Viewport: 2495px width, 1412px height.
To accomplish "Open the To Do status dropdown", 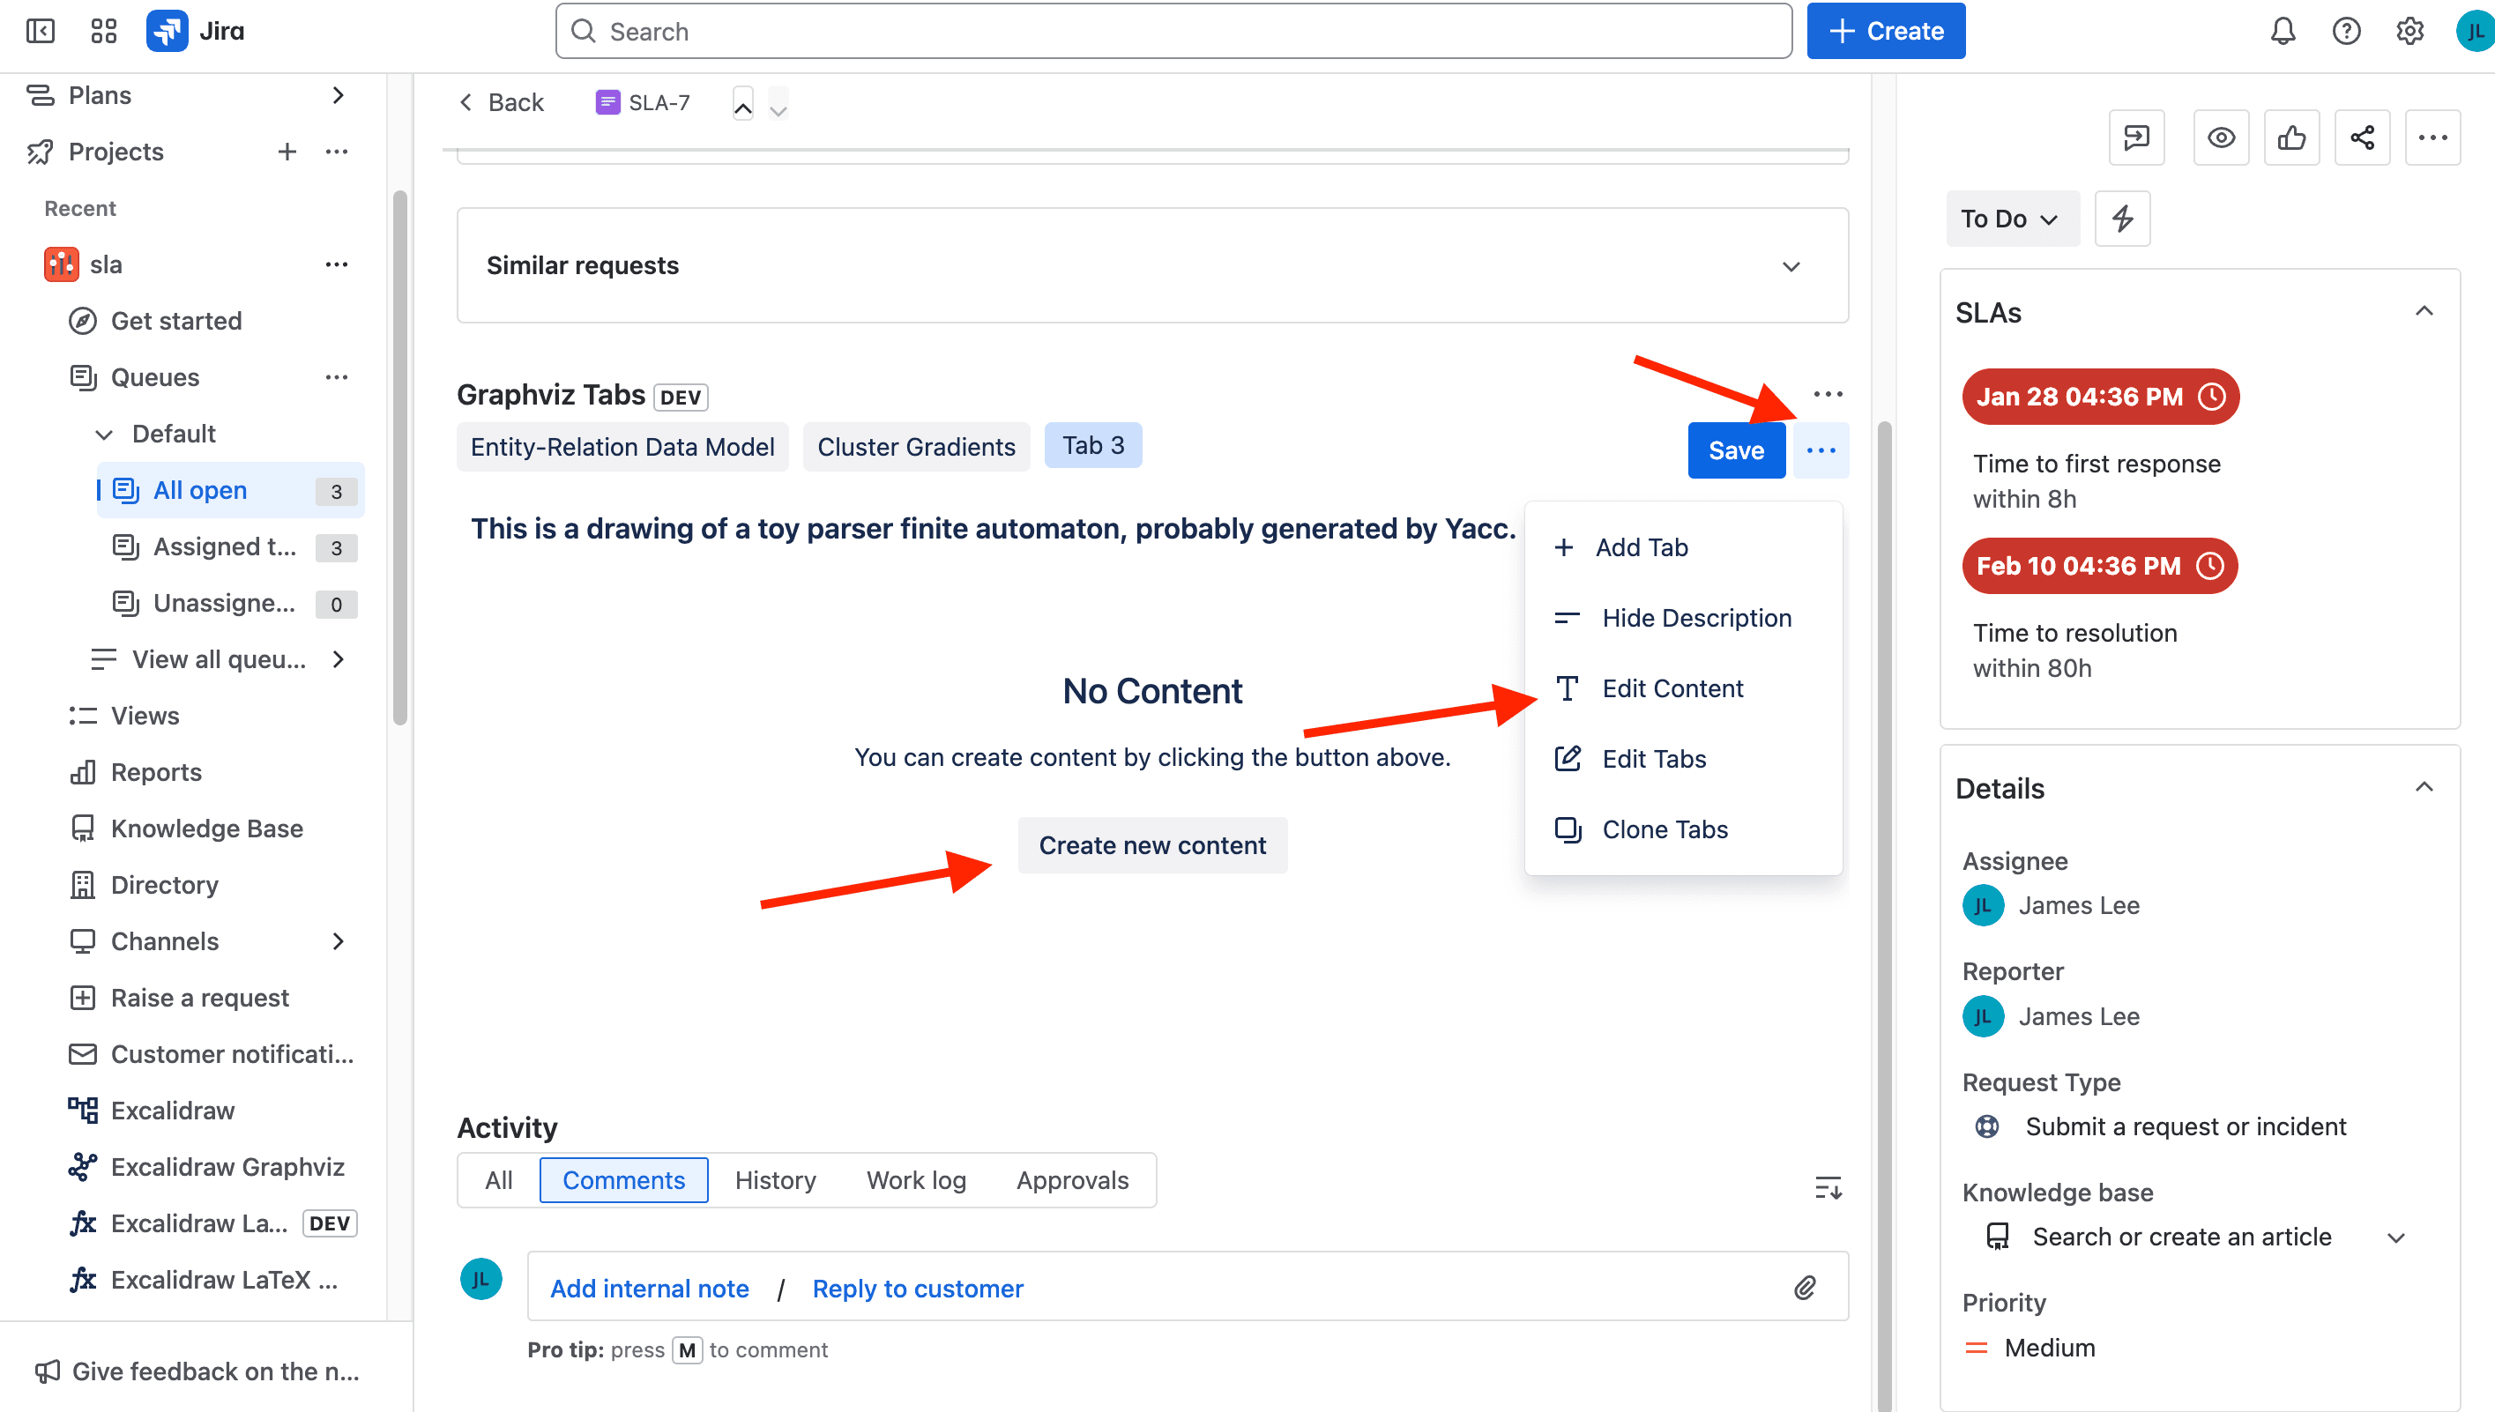I will (2012, 219).
